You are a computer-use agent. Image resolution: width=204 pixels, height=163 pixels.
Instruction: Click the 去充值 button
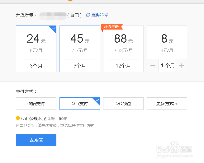coord(36,140)
